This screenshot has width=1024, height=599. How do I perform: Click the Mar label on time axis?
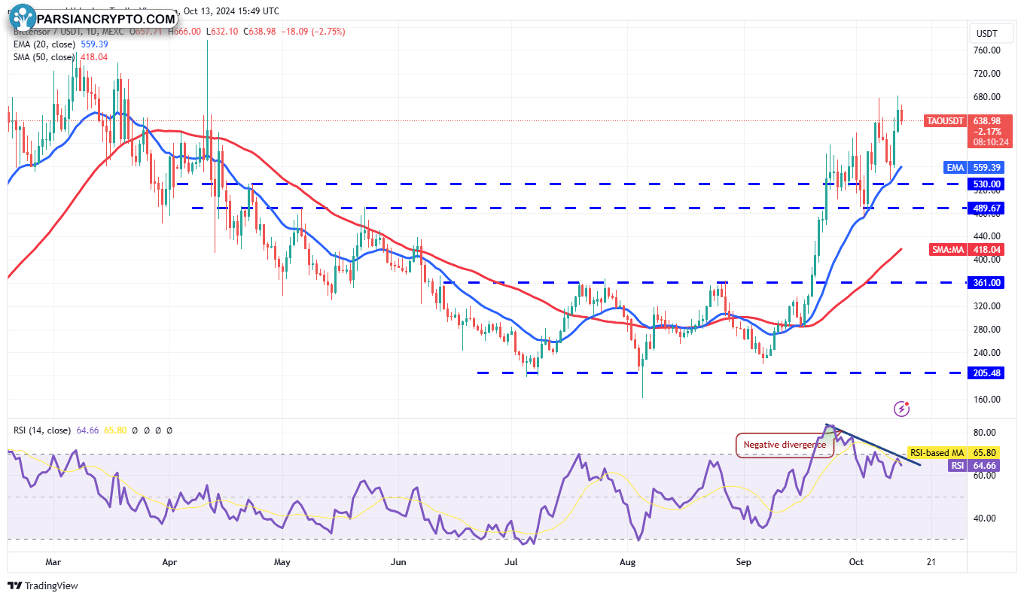pos(53,562)
